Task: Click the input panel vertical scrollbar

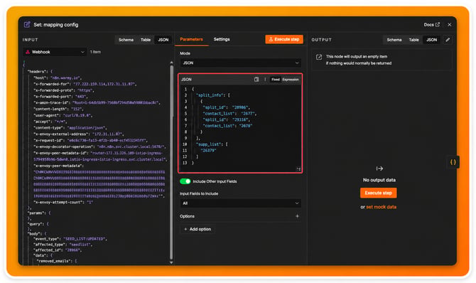Action: point(171,161)
